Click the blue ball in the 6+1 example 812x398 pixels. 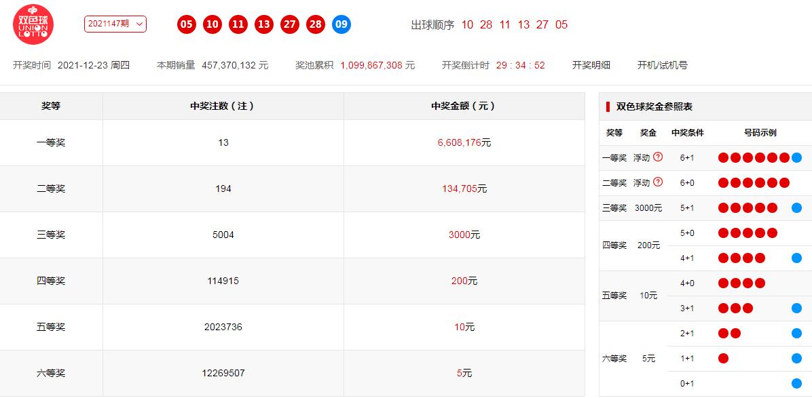point(796,158)
